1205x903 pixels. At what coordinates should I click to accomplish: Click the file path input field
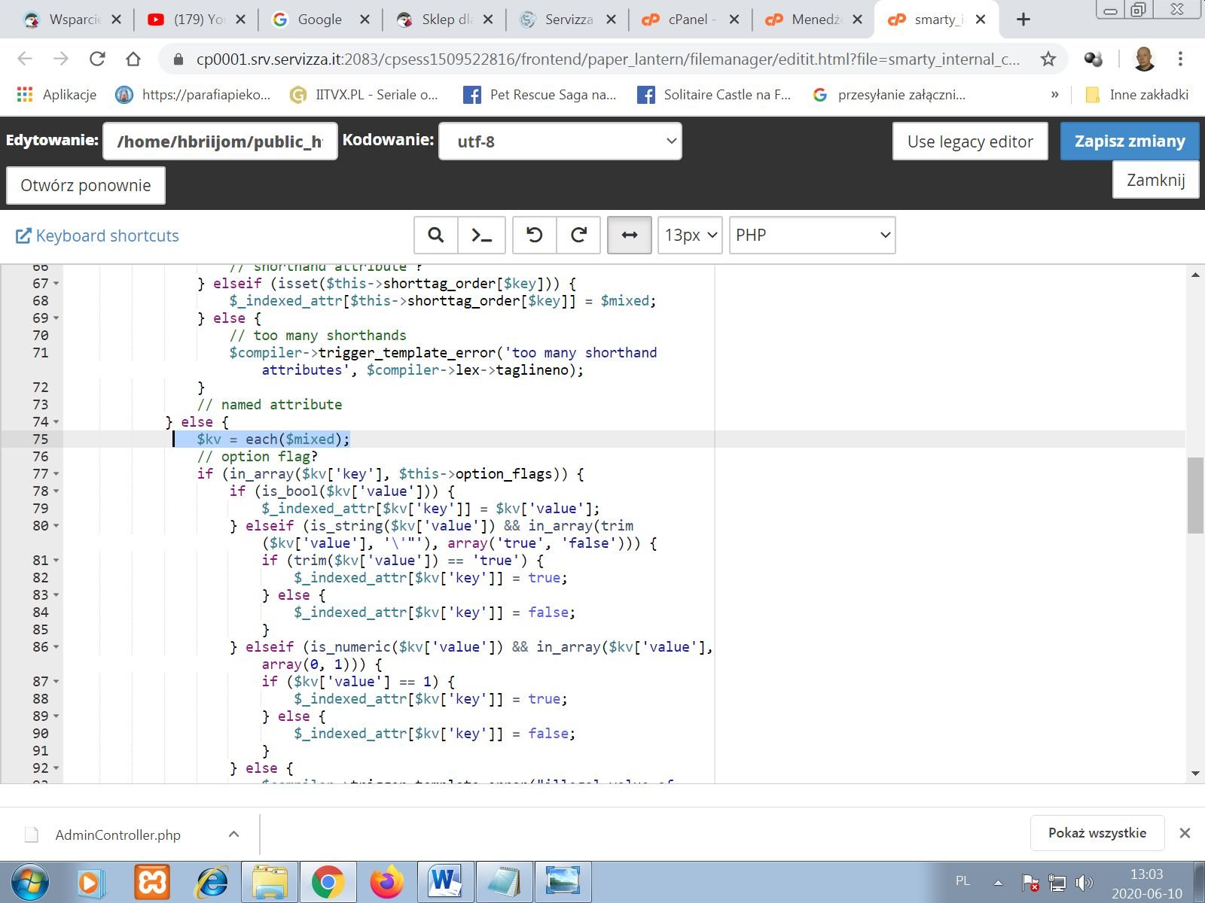[x=220, y=141]
